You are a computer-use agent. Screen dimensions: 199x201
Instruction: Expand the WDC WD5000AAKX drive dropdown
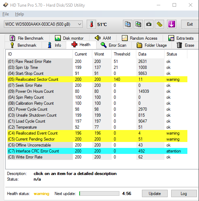click(43, 24)
